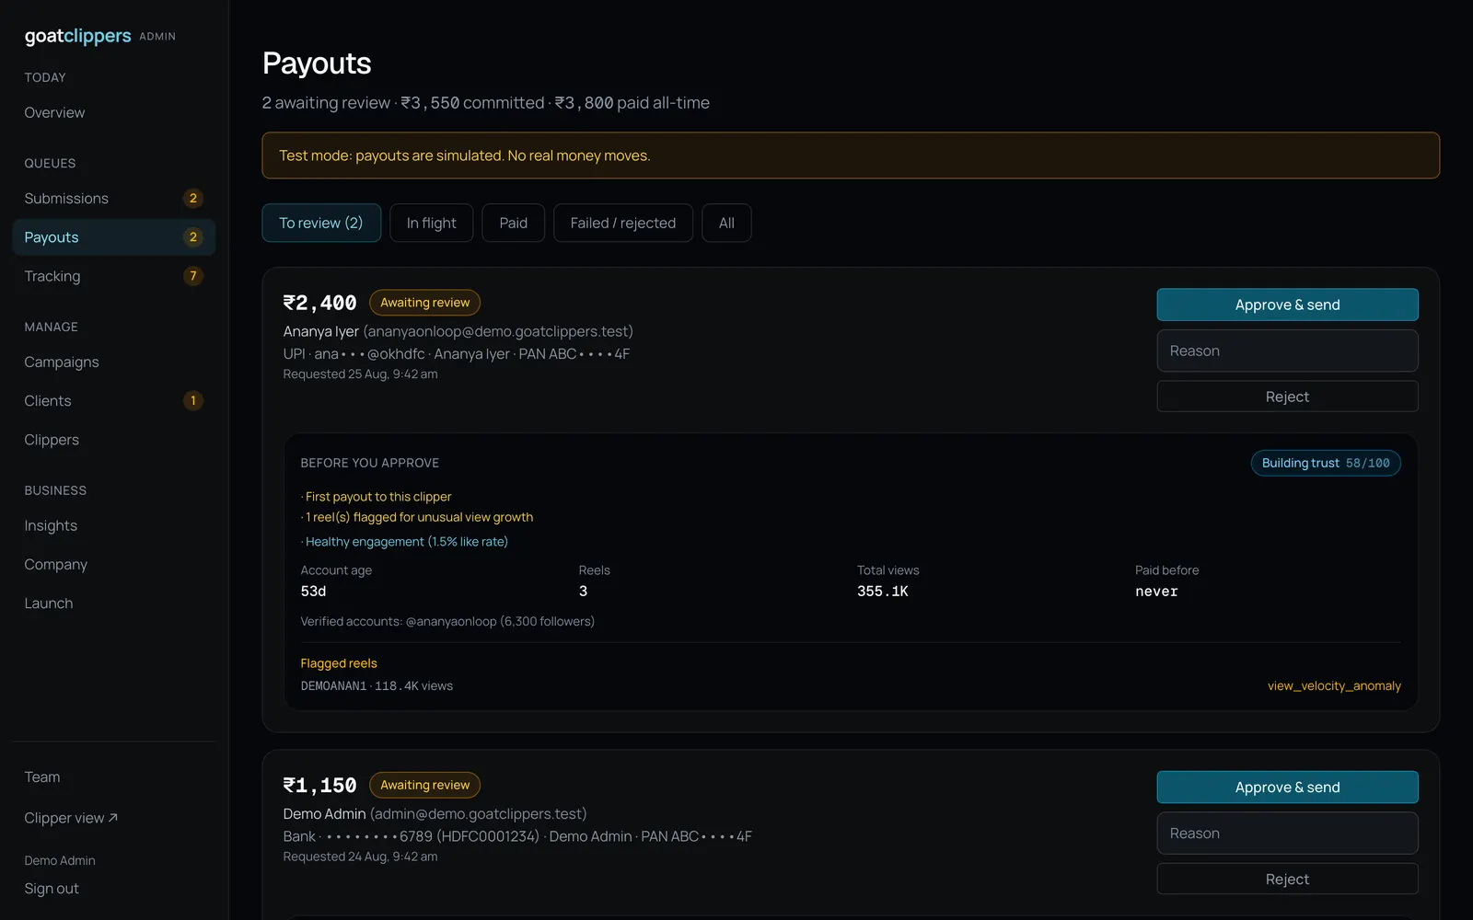Focus Reason field for Demo Admin payout
This screenshot has height=920, width=1473.
(1287, 833)
